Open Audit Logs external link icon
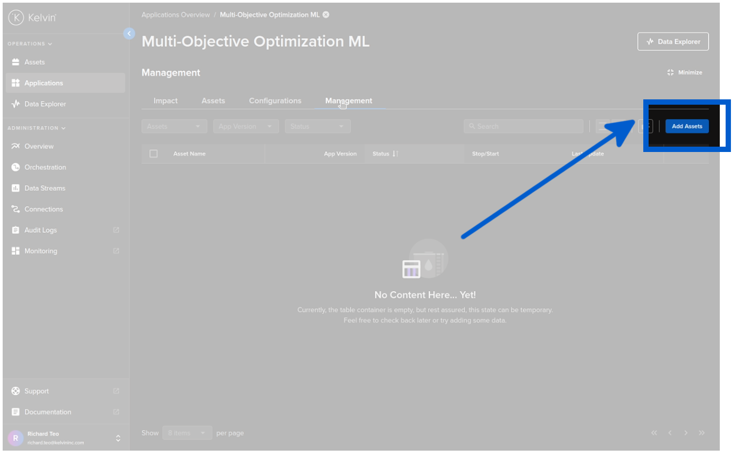This screenshot has width=732, height=457. 115,230
